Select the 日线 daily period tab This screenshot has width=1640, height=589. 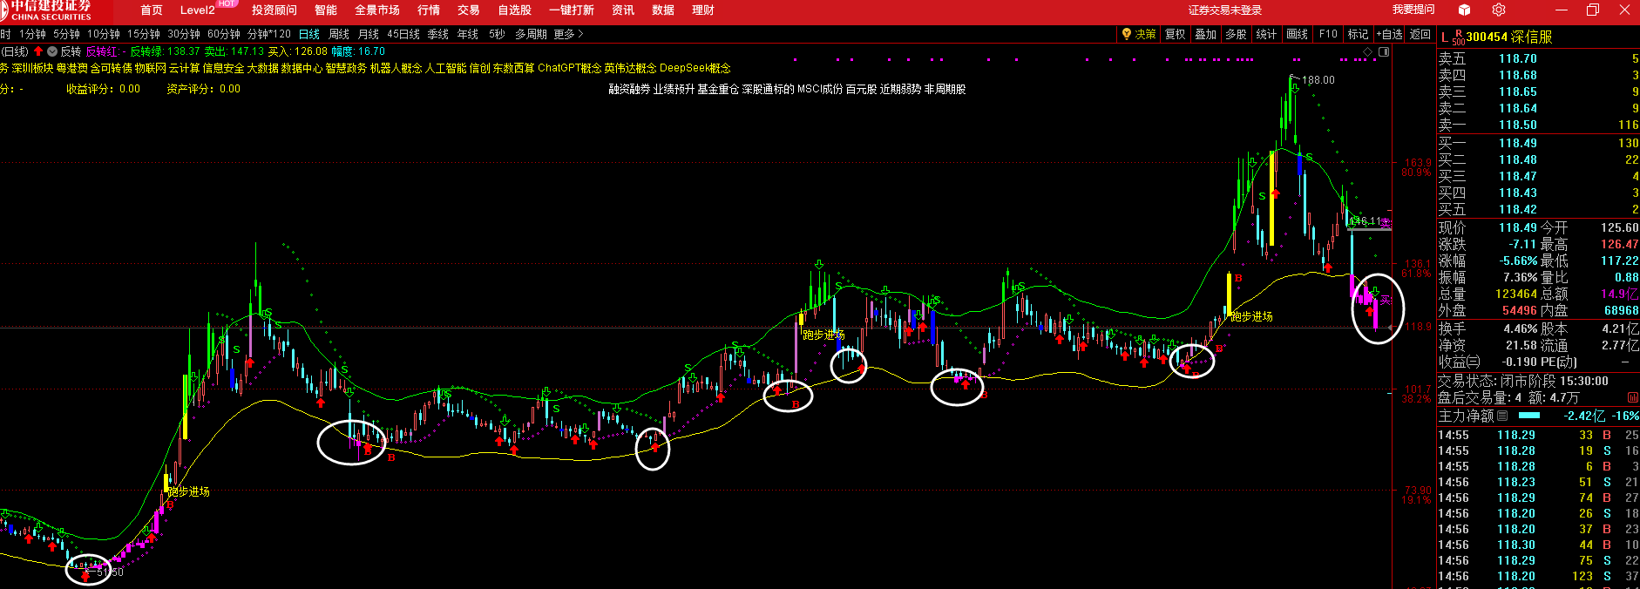[309, 34]
